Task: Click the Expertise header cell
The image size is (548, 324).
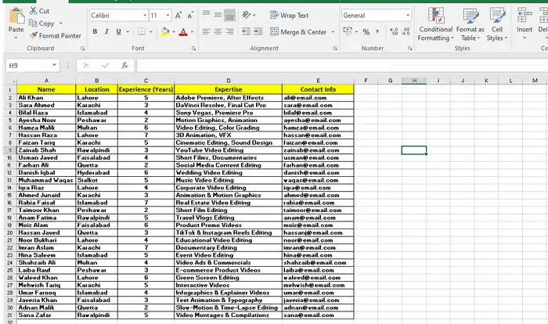Action: 229,89
